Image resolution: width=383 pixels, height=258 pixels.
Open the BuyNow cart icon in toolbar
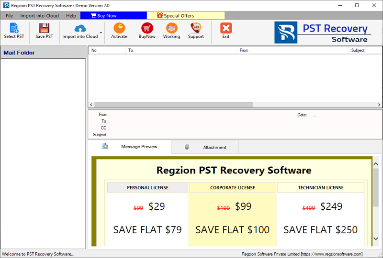coord(147,28)
